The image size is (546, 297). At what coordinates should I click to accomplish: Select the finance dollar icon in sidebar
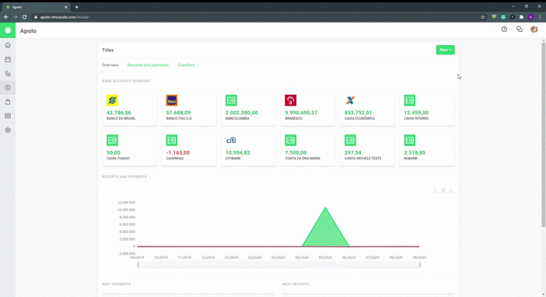coord(8,88)
